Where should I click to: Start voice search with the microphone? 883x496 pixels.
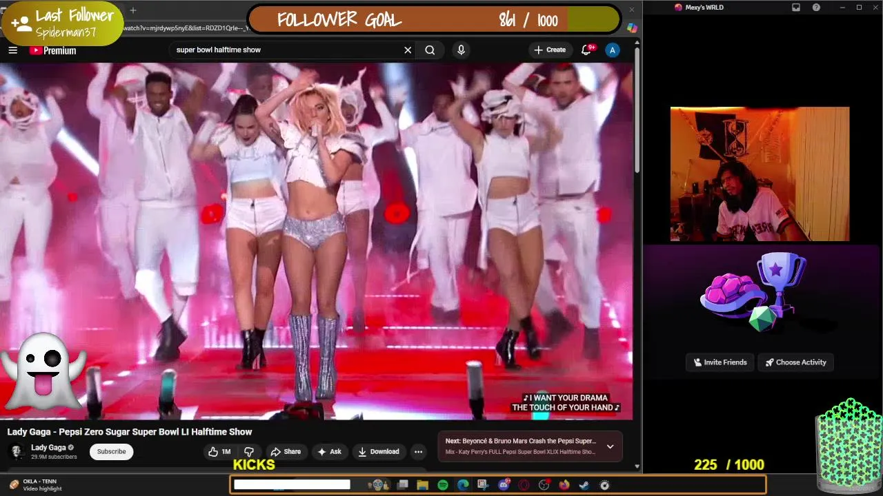coord(461,50)
